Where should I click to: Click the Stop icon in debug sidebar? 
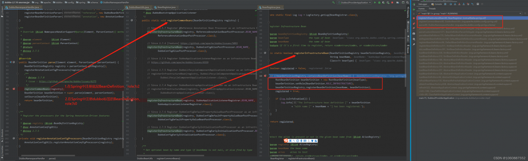[414, 18]
